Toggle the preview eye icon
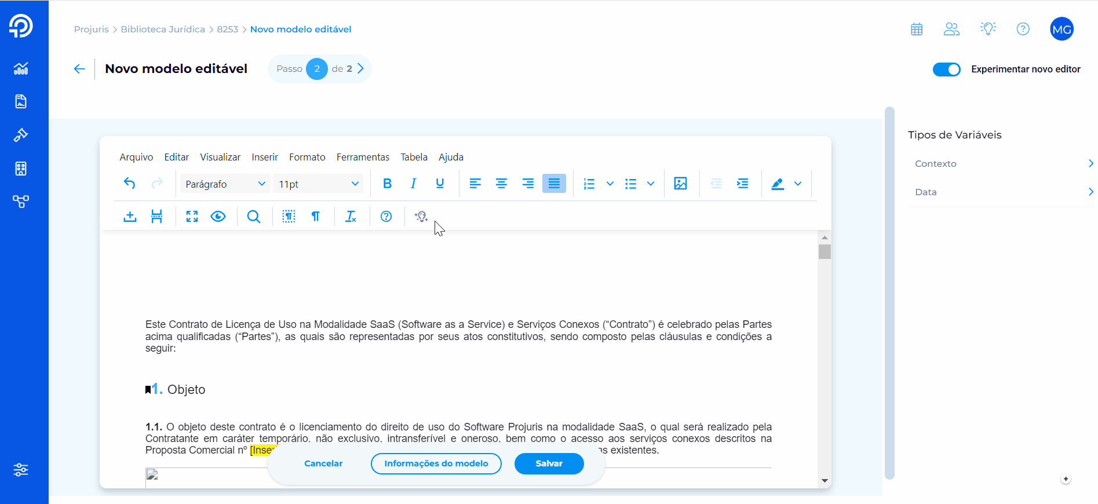This screenshot has width=1098, height=504. [218, 217]
